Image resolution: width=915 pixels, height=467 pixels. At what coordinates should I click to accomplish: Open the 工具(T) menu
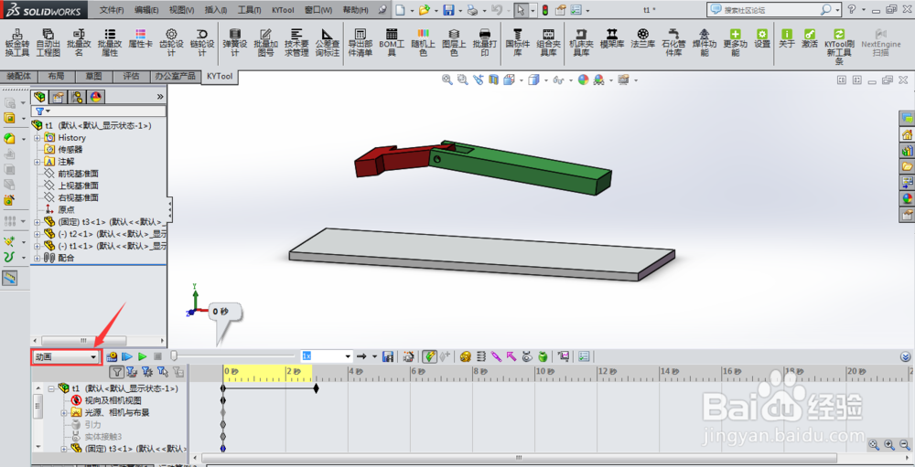(x=249, y=10)
